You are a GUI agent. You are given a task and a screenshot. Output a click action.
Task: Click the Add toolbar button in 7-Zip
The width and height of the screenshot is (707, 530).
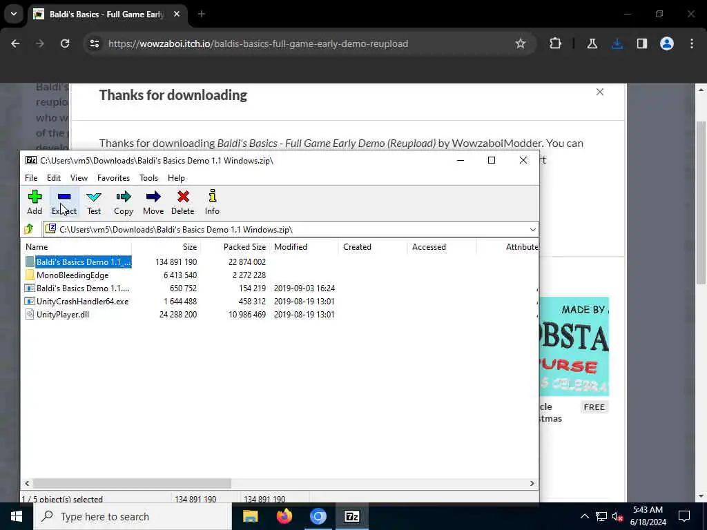pos(35,202)
